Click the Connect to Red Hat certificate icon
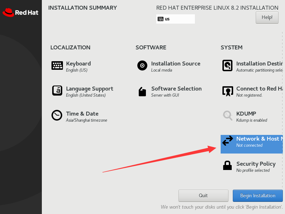The width and height of the screenshot is (285, 214). (227, 91)
